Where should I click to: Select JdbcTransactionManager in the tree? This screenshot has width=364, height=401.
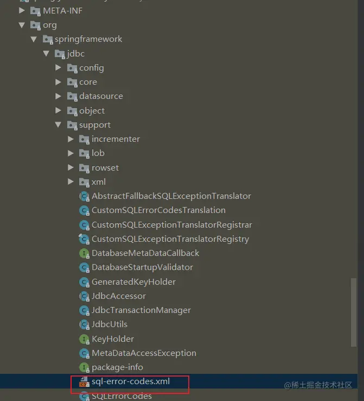pyautogui.click(x=141, y=310)
